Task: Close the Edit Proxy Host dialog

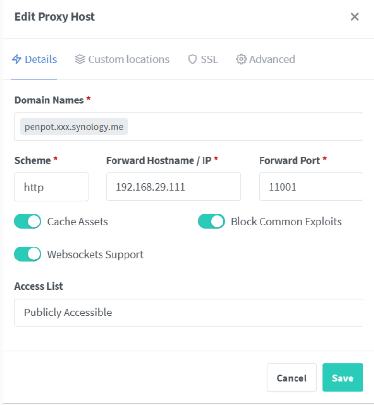Action: pos(355,17)
